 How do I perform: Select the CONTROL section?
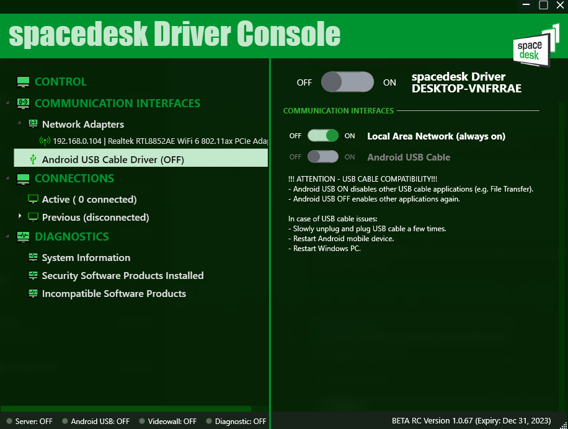[61, 82]
